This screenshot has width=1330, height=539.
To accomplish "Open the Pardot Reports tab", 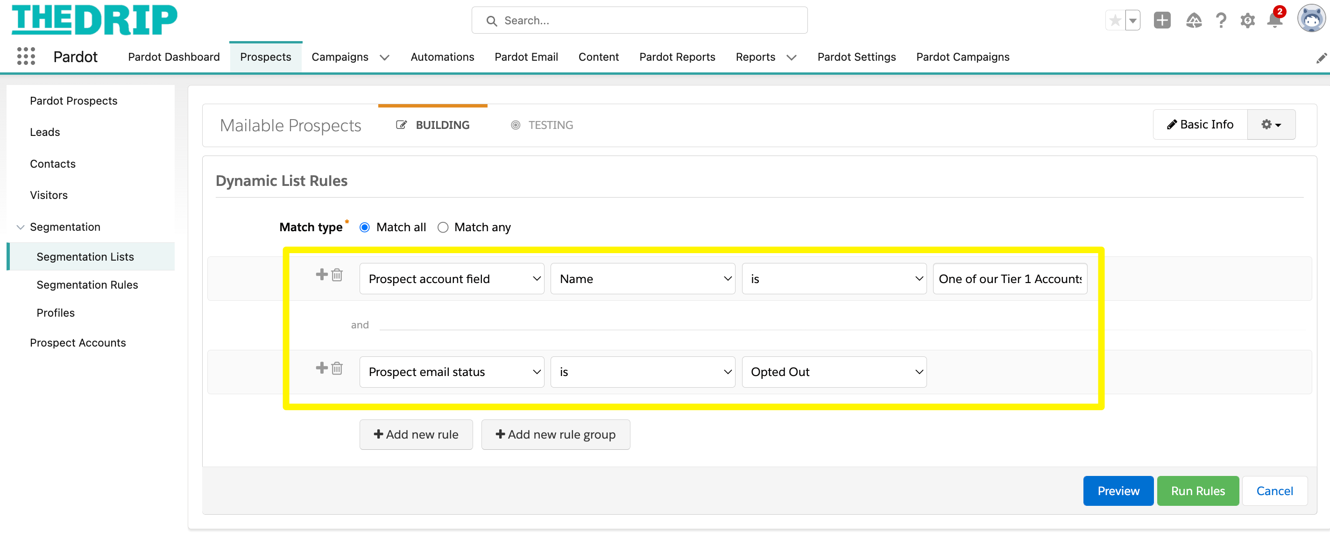I will point(677,57).
